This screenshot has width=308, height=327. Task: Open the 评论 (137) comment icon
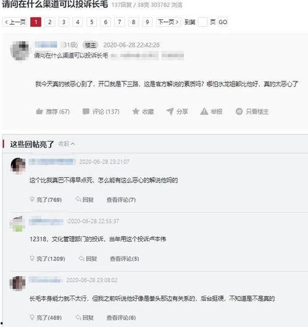click(x=86, y=112)
